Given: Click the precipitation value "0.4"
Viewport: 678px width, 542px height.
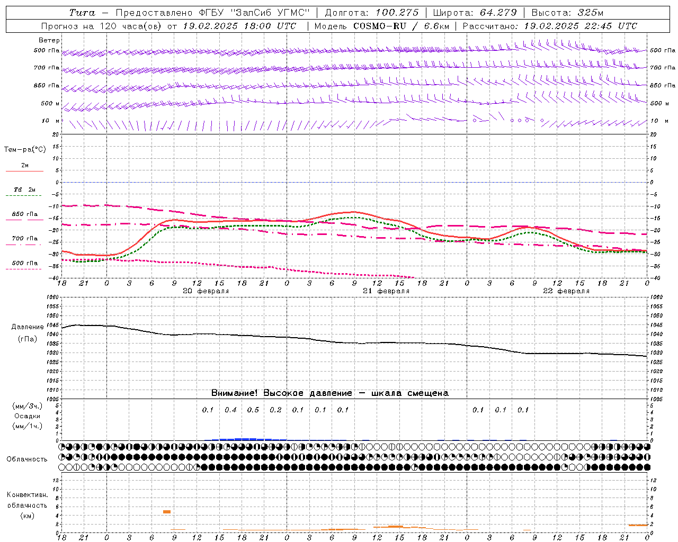Looking at the screenshot, I should click(230, 410).
